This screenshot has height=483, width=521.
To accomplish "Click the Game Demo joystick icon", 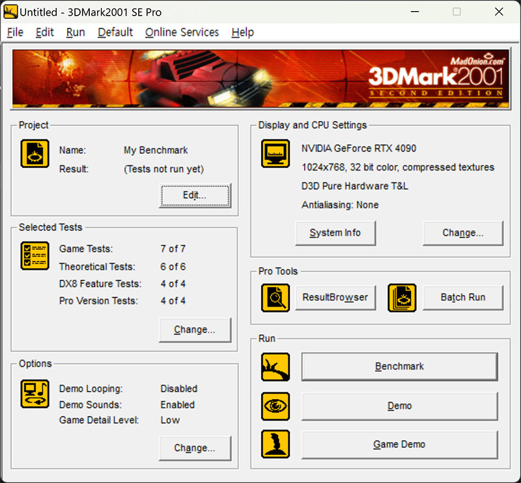I will pyautogui.click(x=275, y=444).
